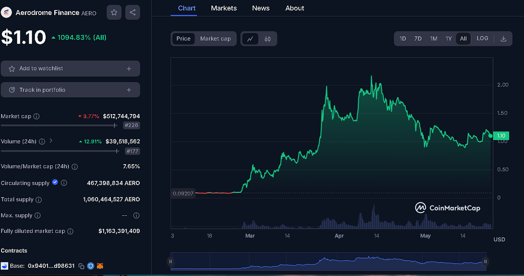Viewport: 524px width, 276px height.
Task: Click the shield security icon
Action: click(91, 266)
